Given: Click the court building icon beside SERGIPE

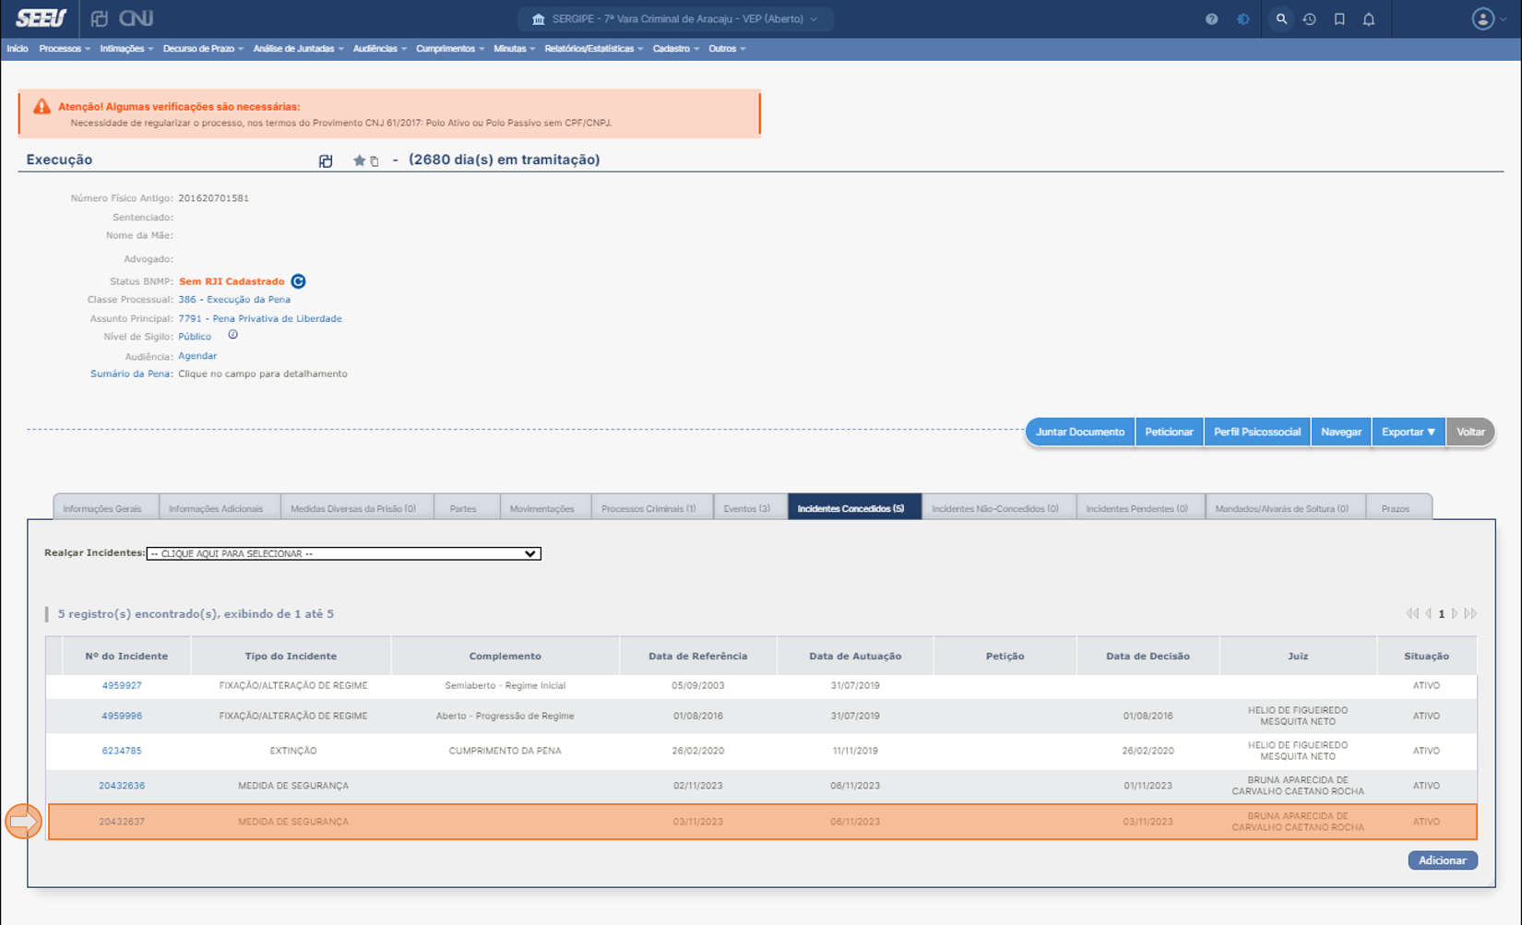Looking at the screenshot, I should click(x=539, y=19).
